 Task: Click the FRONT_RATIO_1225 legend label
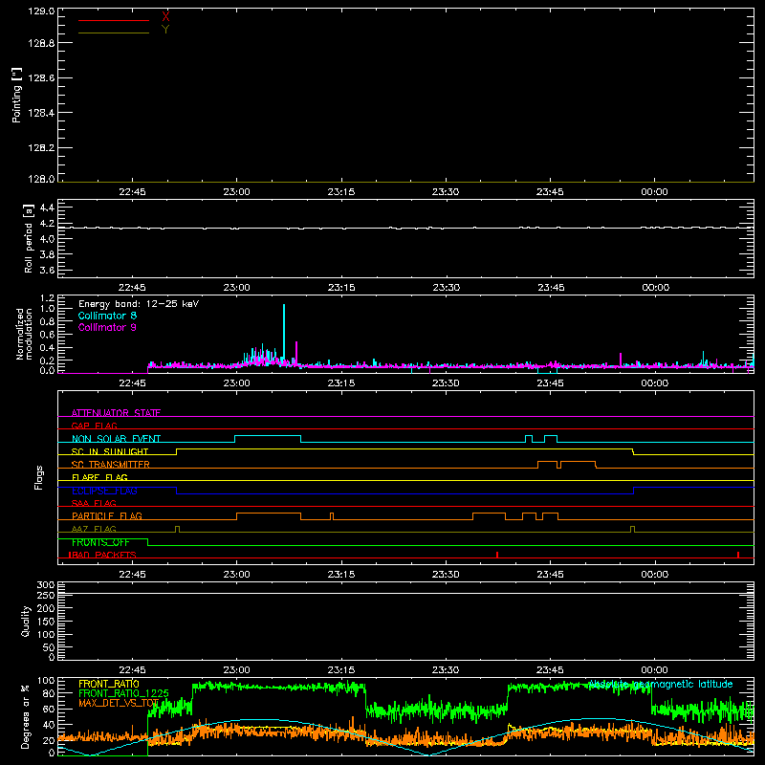click(x=123, y=693)
